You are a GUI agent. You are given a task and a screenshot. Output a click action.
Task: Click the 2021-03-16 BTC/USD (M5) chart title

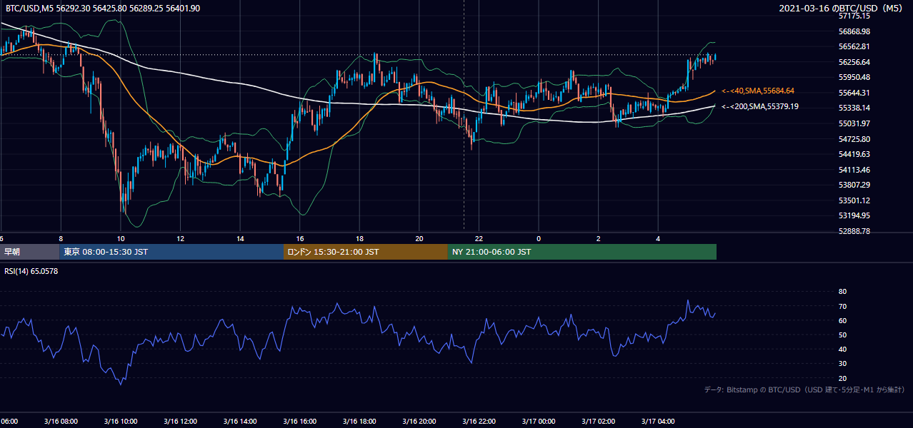(x=842, y=8)
